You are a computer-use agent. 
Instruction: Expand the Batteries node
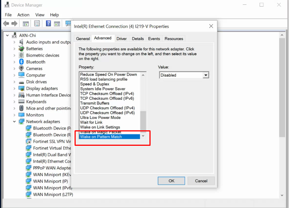[x=14, y=49]
